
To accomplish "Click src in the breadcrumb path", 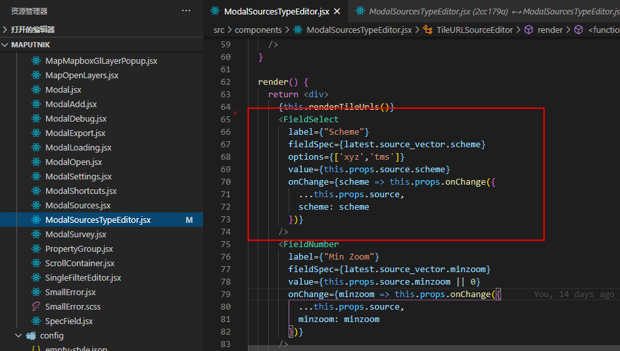I will tap(219, 30).
